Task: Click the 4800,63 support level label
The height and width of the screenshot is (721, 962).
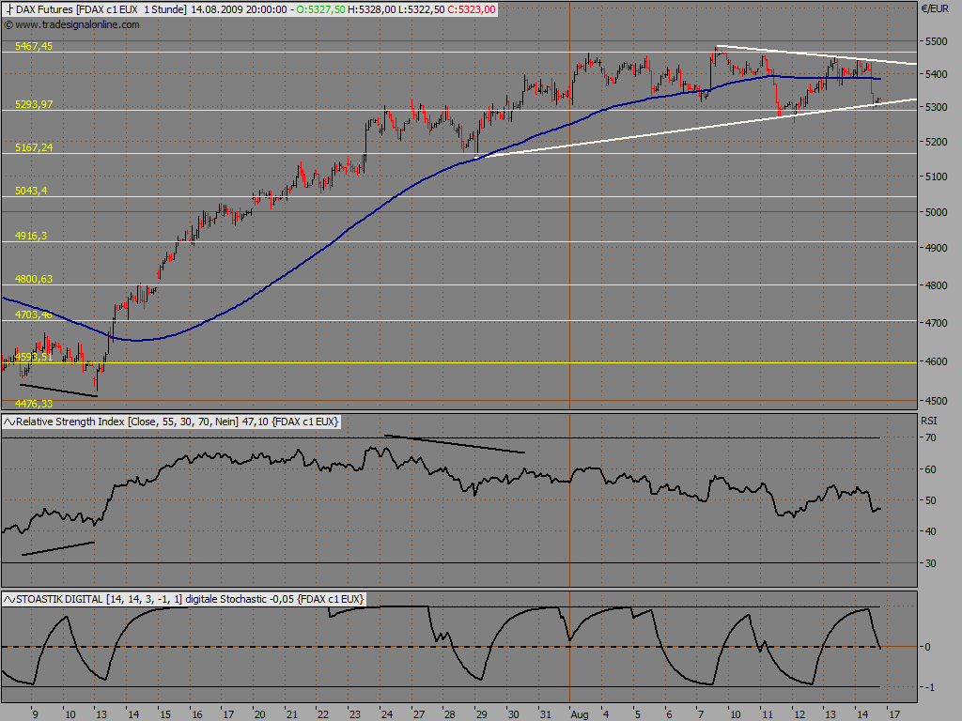Action: click(34, 279)
